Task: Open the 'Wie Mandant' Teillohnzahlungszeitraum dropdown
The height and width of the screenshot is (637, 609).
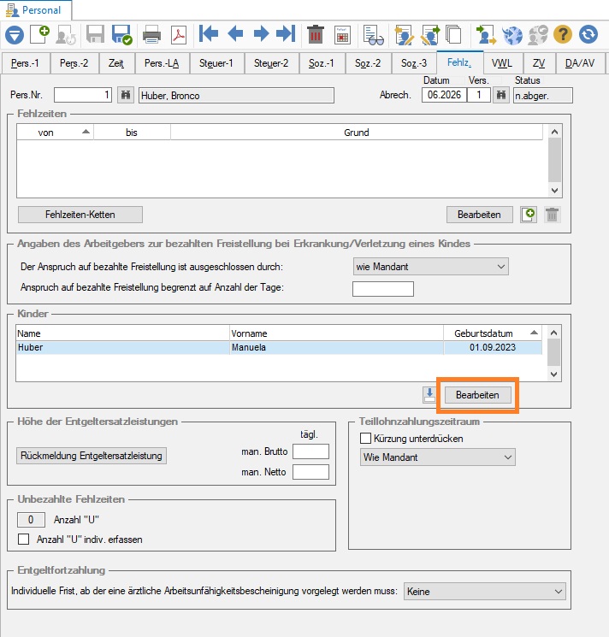Action: coord(438,457)
